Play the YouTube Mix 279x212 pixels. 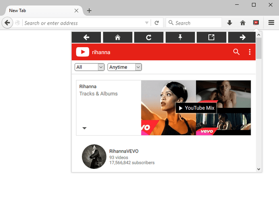196,108
